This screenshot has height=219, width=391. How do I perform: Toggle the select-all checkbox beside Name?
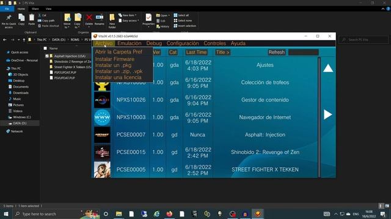tap(45, 49)
